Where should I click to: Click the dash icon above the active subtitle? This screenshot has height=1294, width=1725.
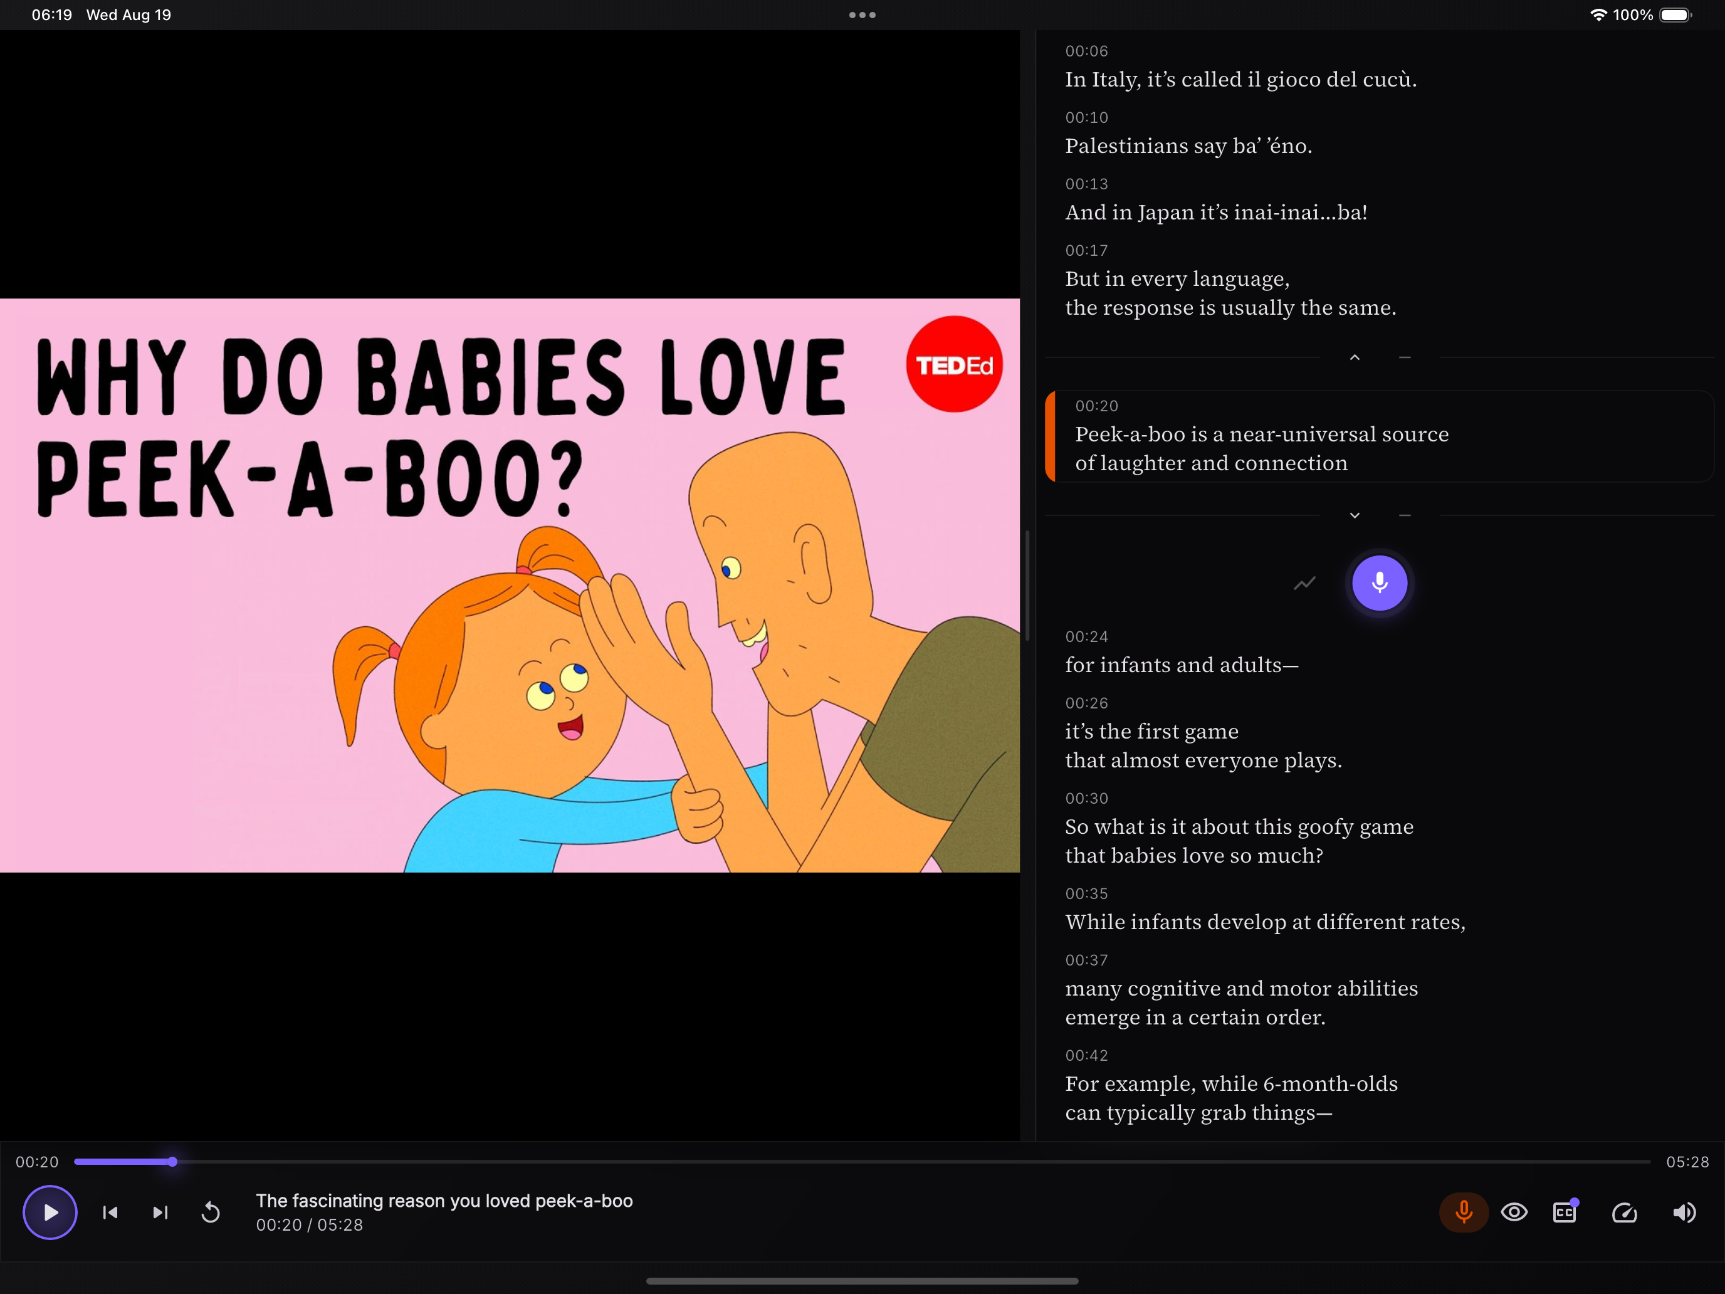click(x=1405, y=357)
